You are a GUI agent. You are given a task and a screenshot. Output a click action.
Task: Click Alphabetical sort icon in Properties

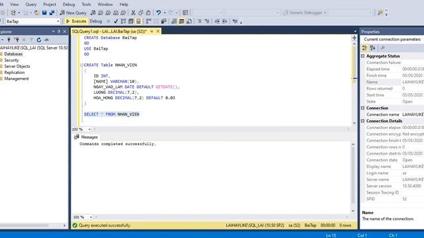point(373,48)
